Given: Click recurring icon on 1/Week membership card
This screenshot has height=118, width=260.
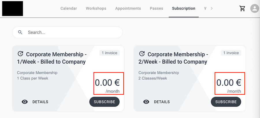Looking at the screenshot, I should coord(20,54).
